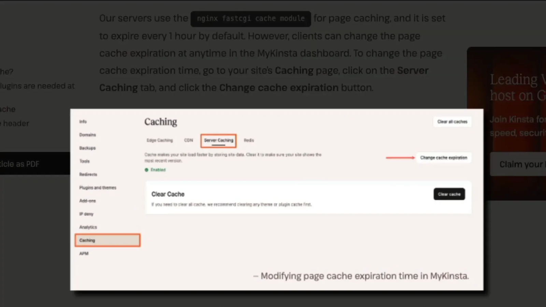This screenshot has width=546, height=307.
Task: Open the Info sidebar item
Action: [x=83, y=121]
